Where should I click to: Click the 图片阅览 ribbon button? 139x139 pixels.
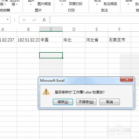[44, 4]
